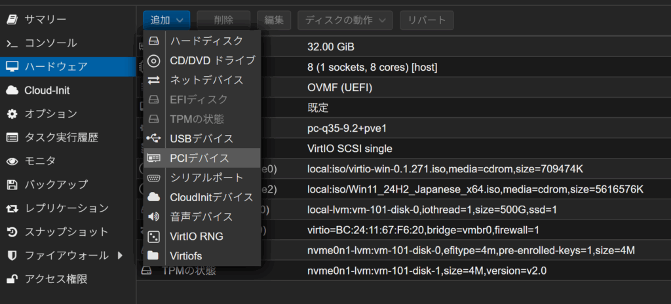
Task: Open the 追加 dropdown button
Action: pos(167,20)
